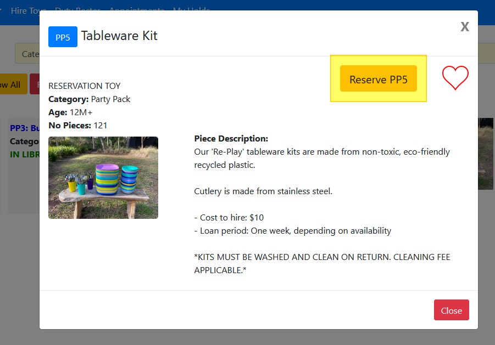Go to Duty Roster in navigation
This screenshot has height=345, width=495.
[x=78, y=10]
